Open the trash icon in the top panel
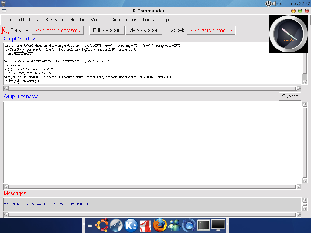The height and width of the screenshot is (233, 311). click(3, 3)
